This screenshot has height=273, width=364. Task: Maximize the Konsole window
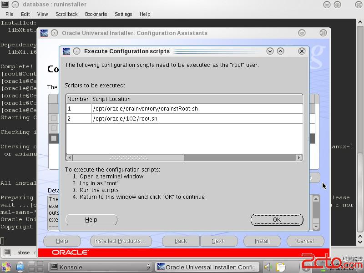337,5
